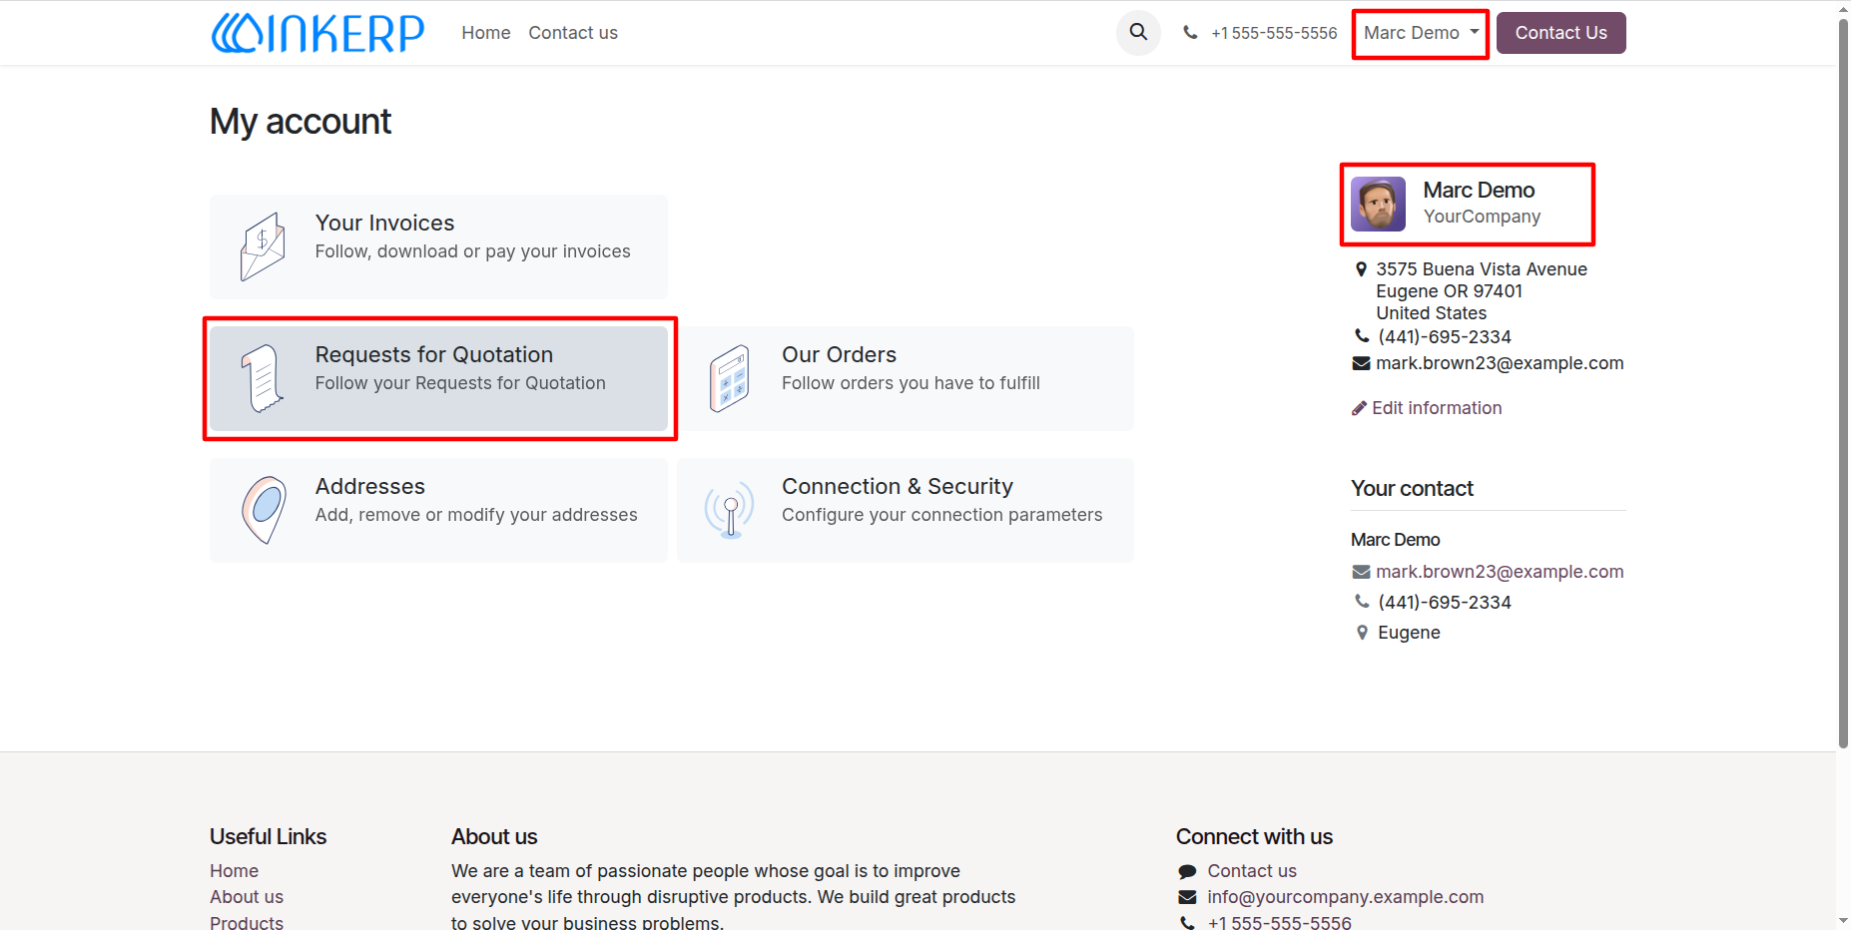Click footer About us link
1851x930 pixels.
pos(247,897)
